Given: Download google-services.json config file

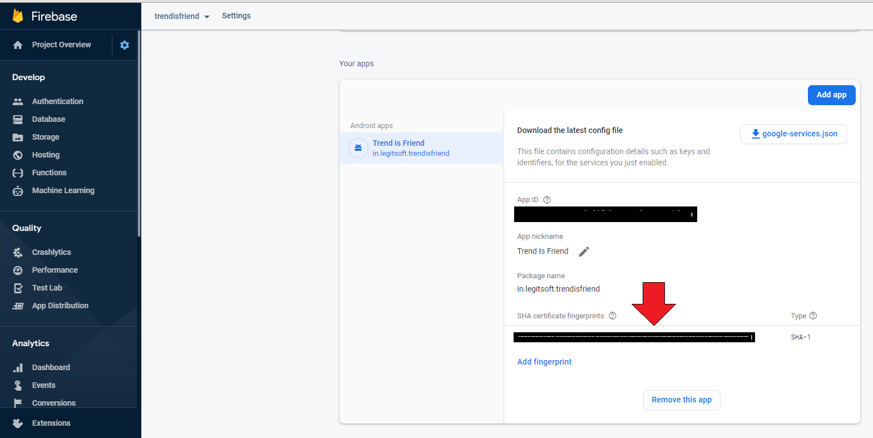Looking at the screenshot, I should pos(793,134).
